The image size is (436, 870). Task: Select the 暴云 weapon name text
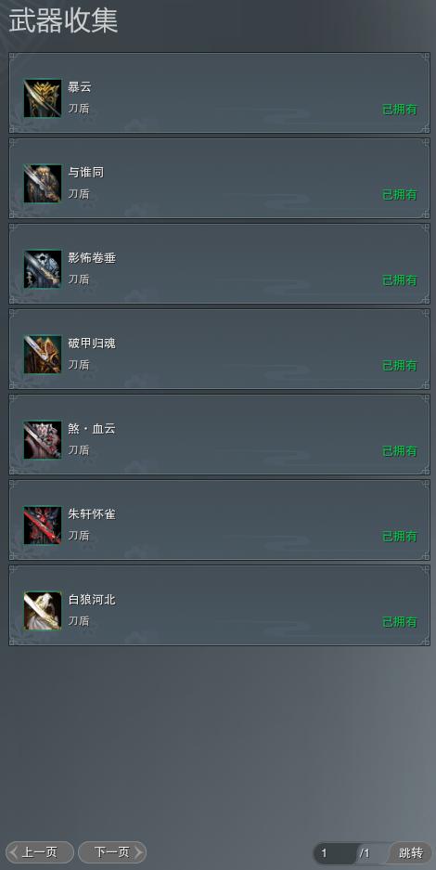(80, 87)
